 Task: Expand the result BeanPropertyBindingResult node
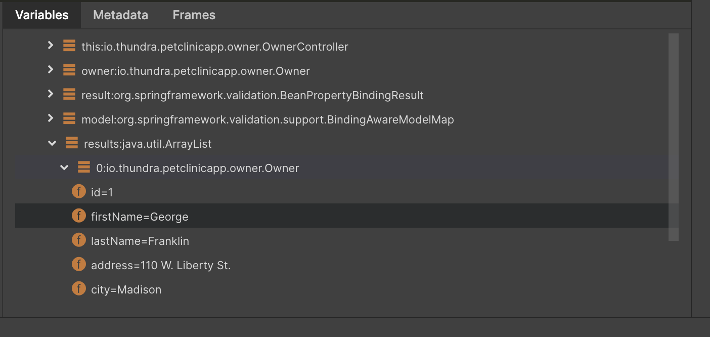pos(50,94)
